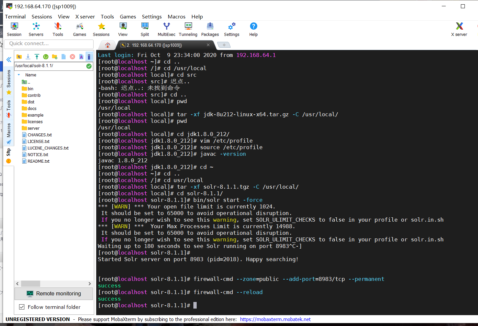Select the bin folder
This screenshot has width=478, height=326.
tap(28, 89)
